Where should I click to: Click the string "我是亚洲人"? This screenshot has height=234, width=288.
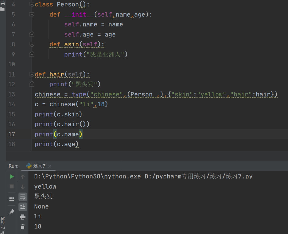105,54
